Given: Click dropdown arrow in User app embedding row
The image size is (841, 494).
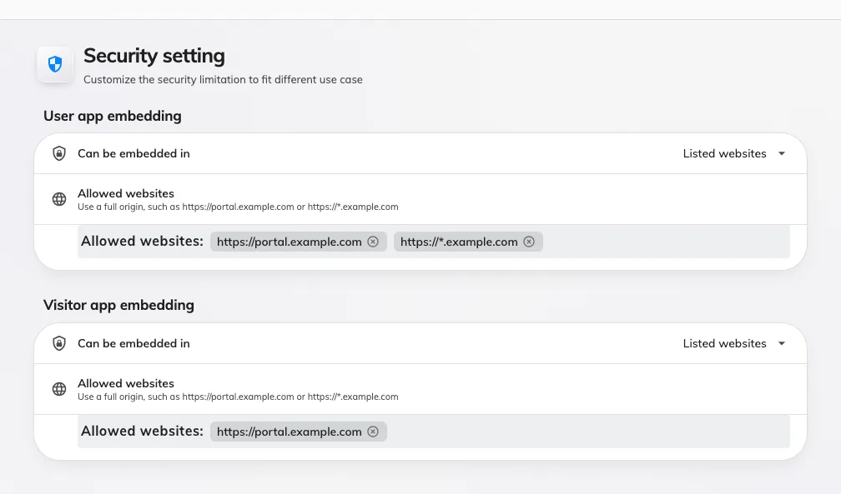Looking at the screenshot, I should pos(782,154).
